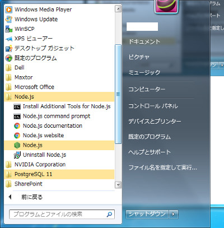Click the Chrome icon beside Node.js website

pyautogui.click(x=17, y=136)
